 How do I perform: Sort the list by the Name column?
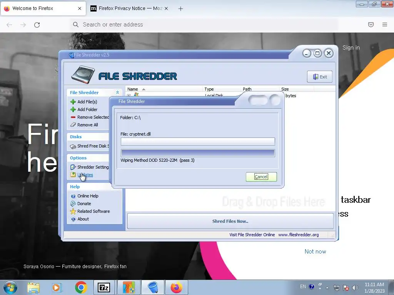164,89
